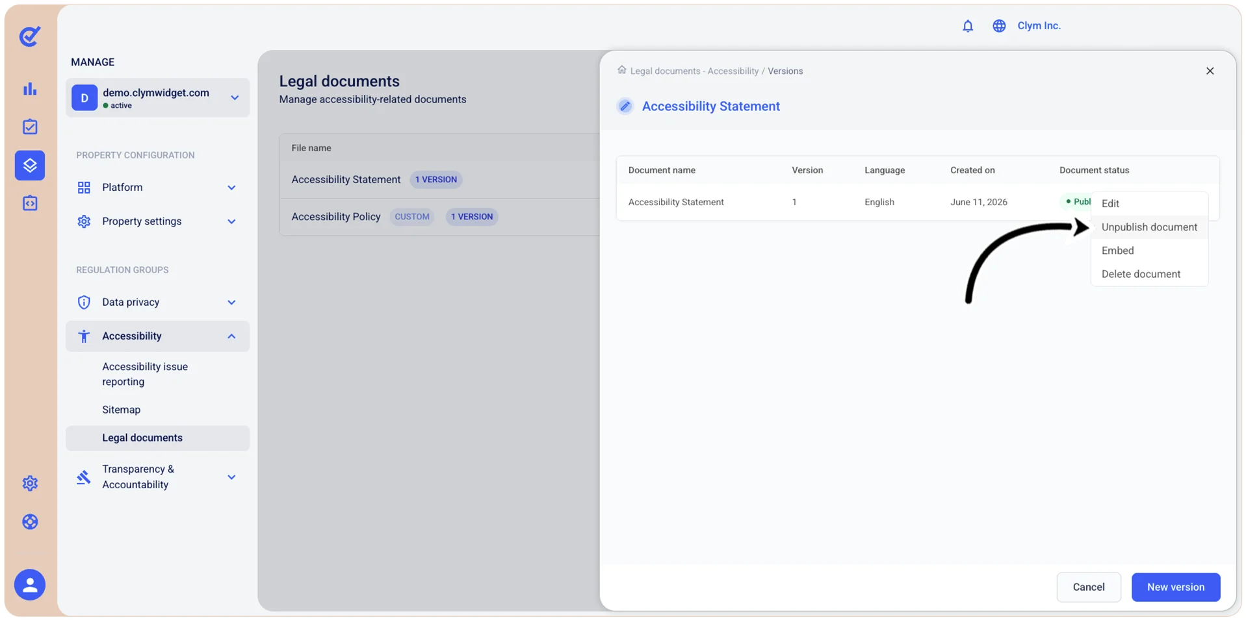This screenshot has height=620, width=1246.
Task: Open the notifications bell icon
Action: tap(967, 26)
